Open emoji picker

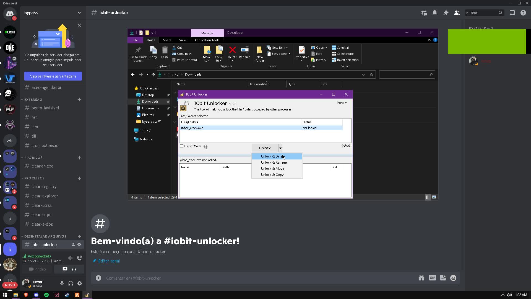[453, 278]
